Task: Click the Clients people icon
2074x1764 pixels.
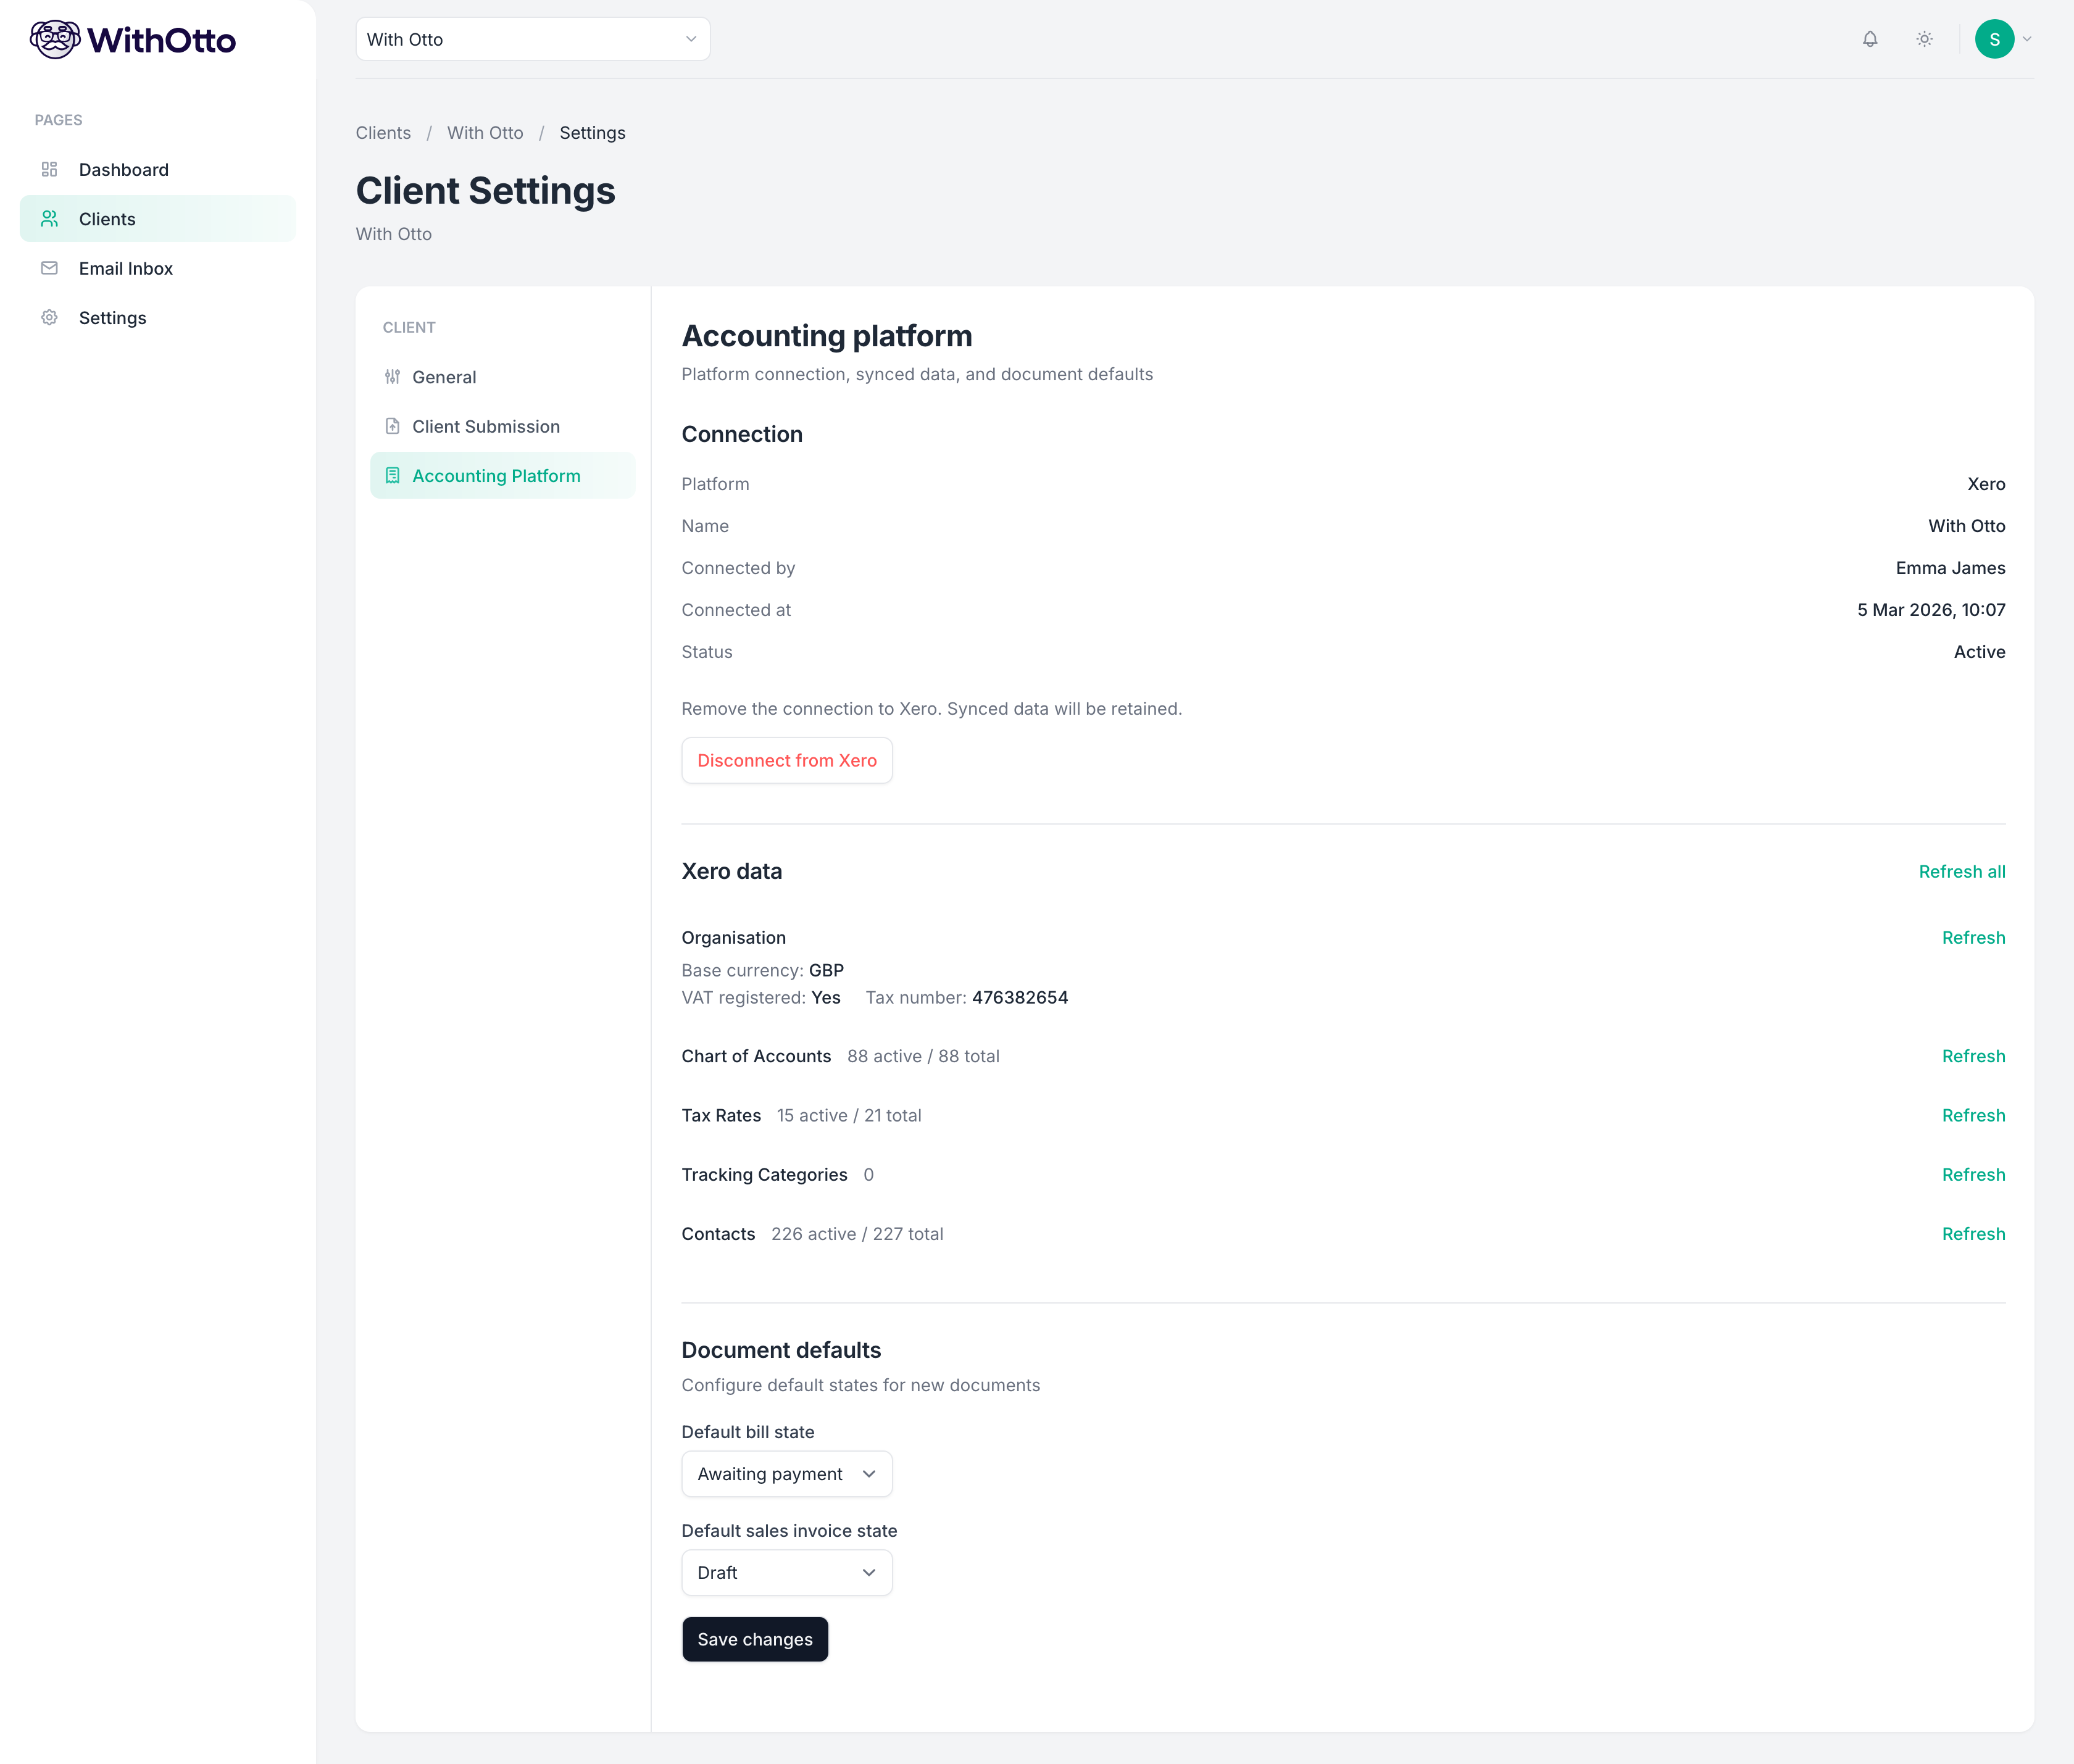Action: point(49,218)
